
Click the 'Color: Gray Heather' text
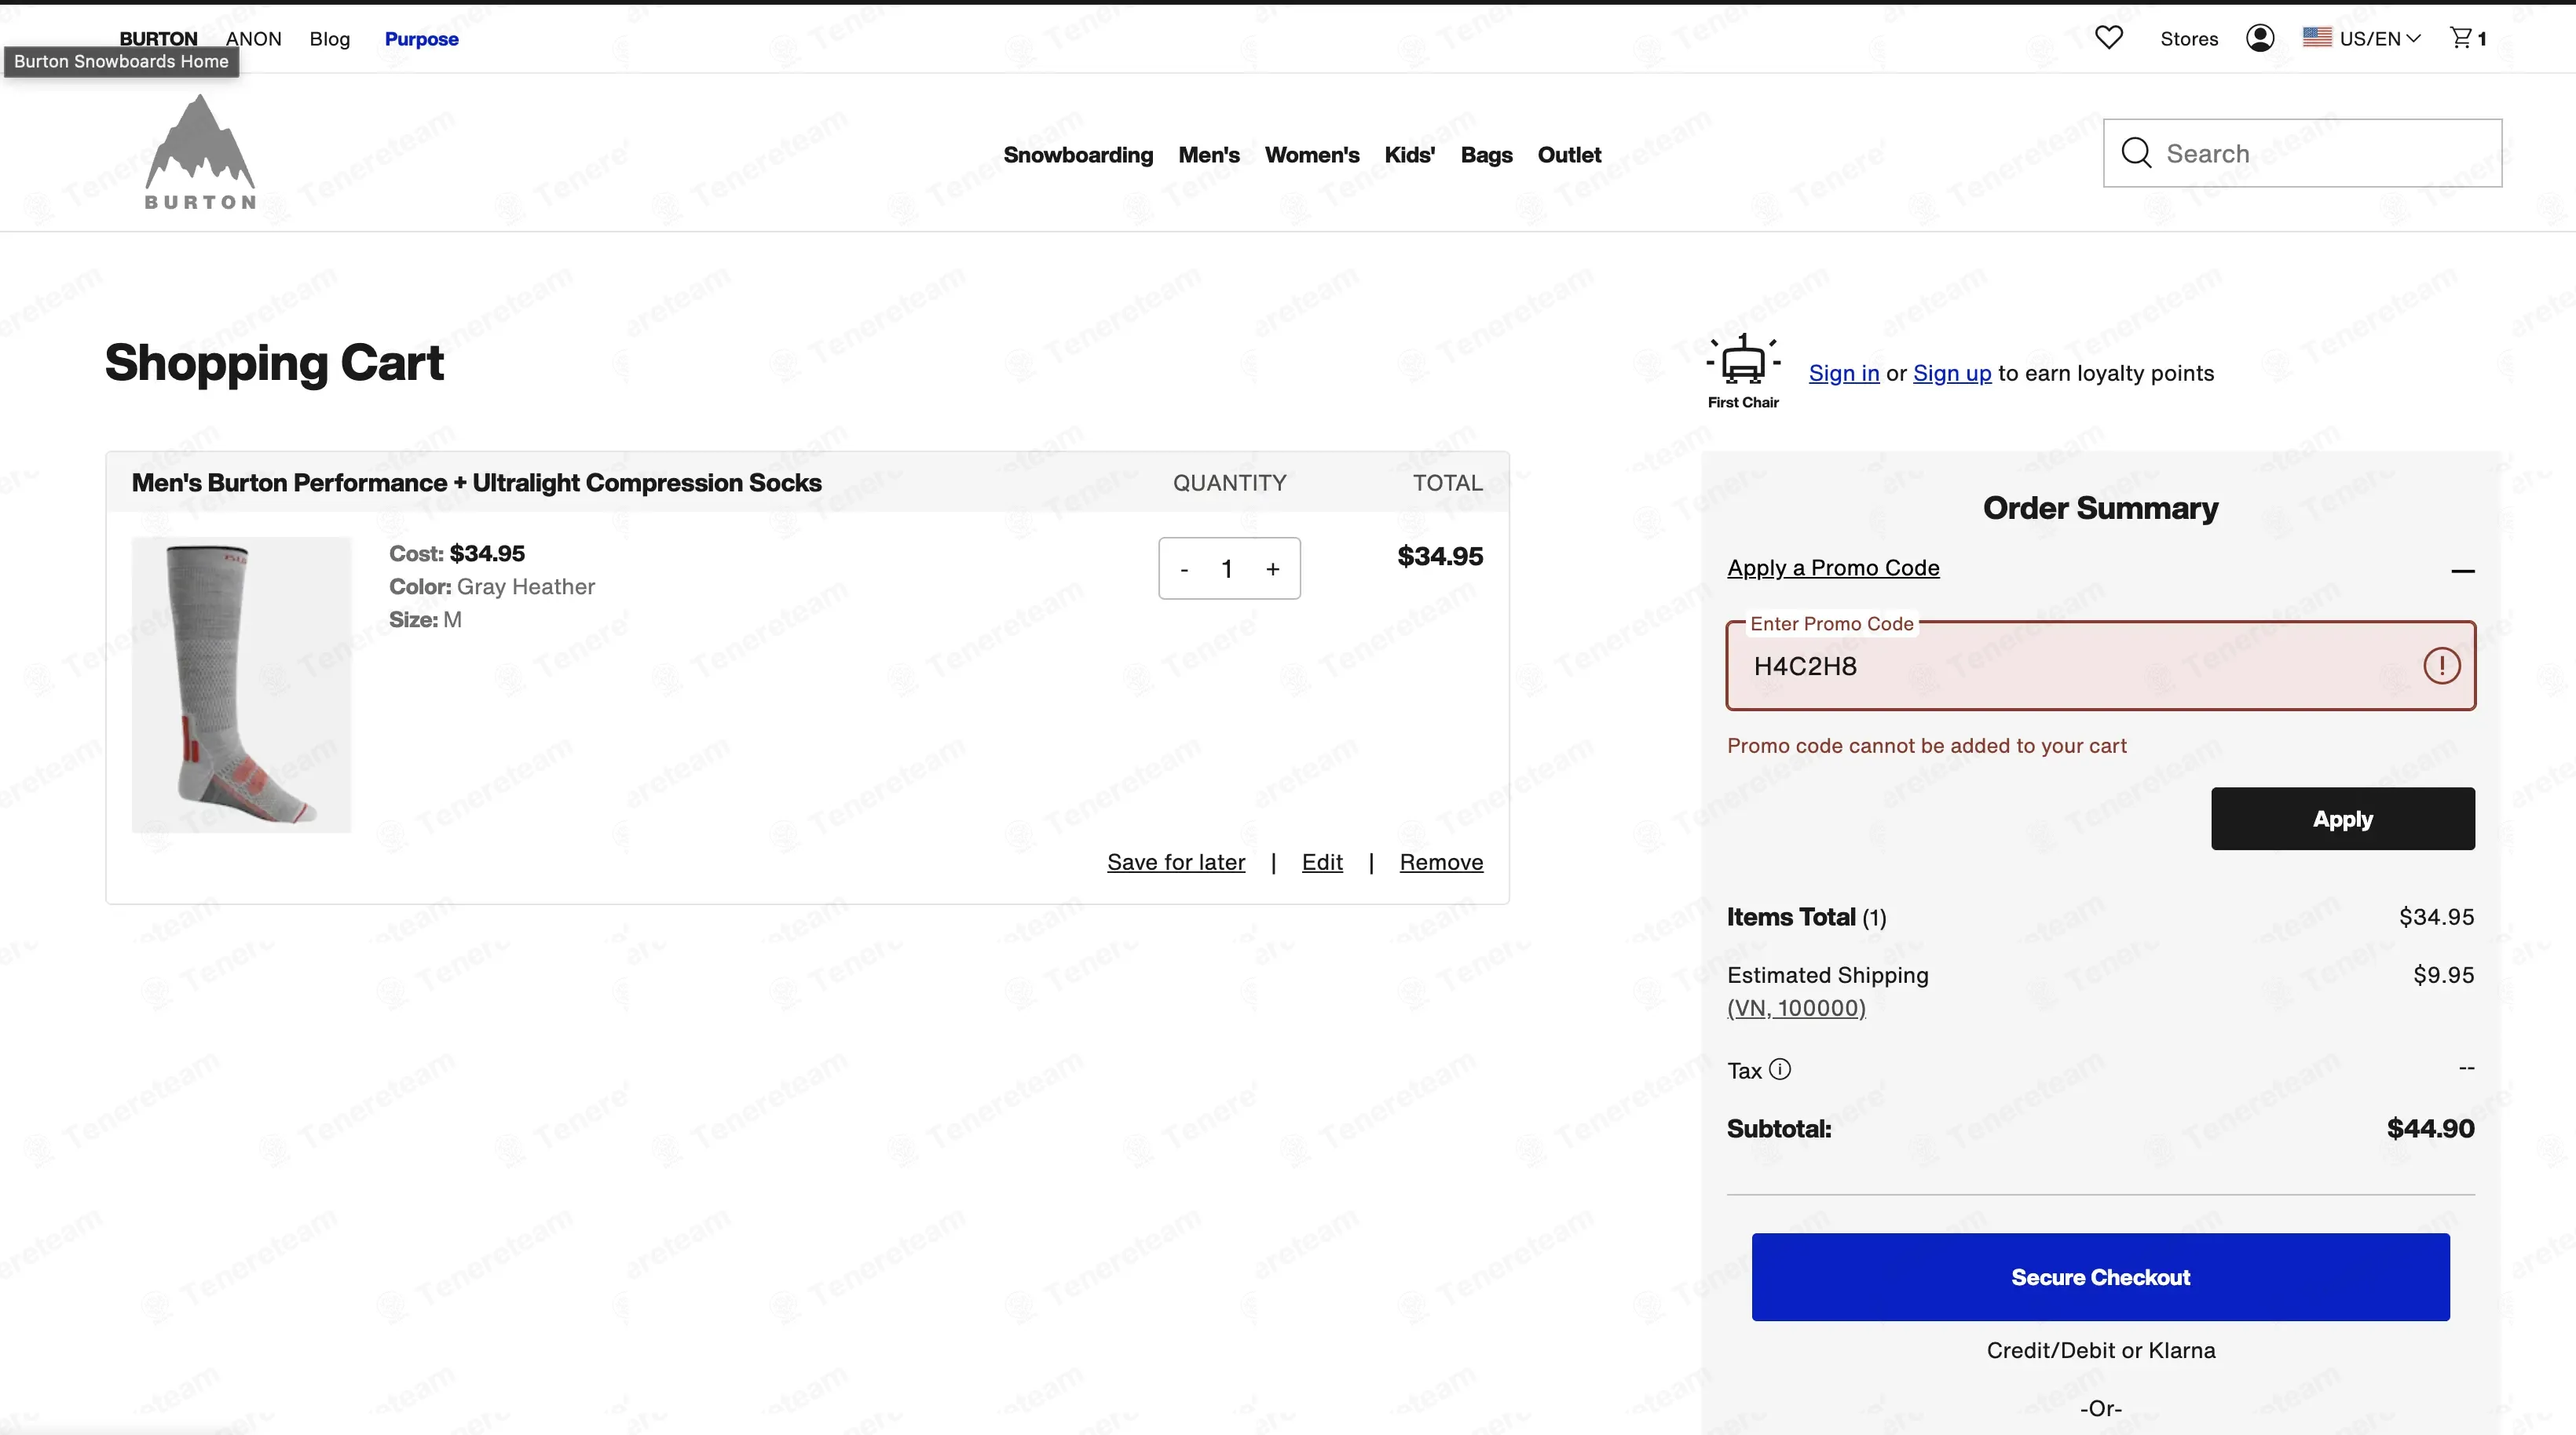click(492, 586)
